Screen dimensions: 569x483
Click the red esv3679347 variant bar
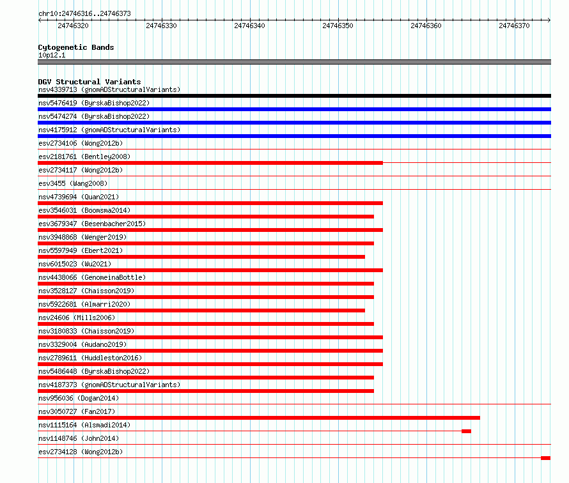coord(210,230)
